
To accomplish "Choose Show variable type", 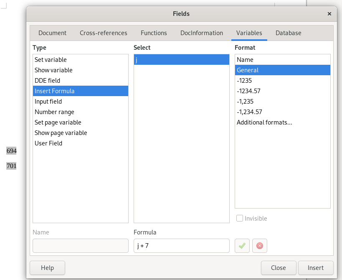I will tap(53, 70).
